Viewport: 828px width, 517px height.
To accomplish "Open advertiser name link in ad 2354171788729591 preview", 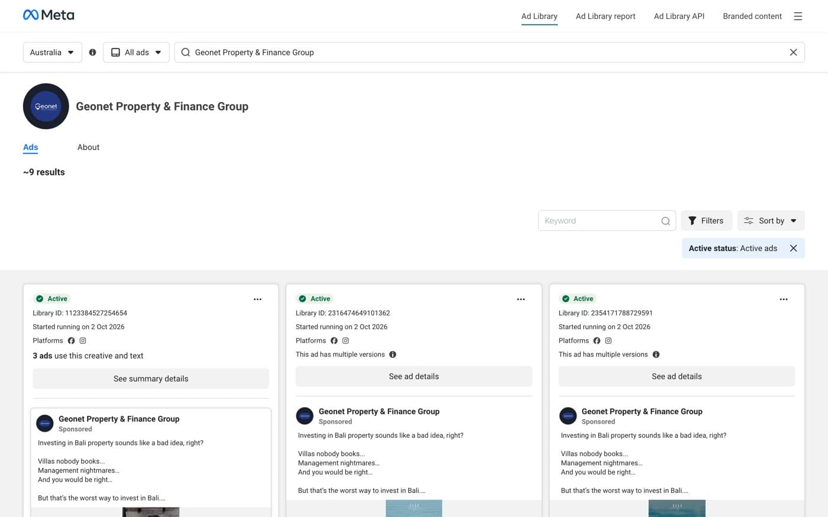I will [642, 411].
